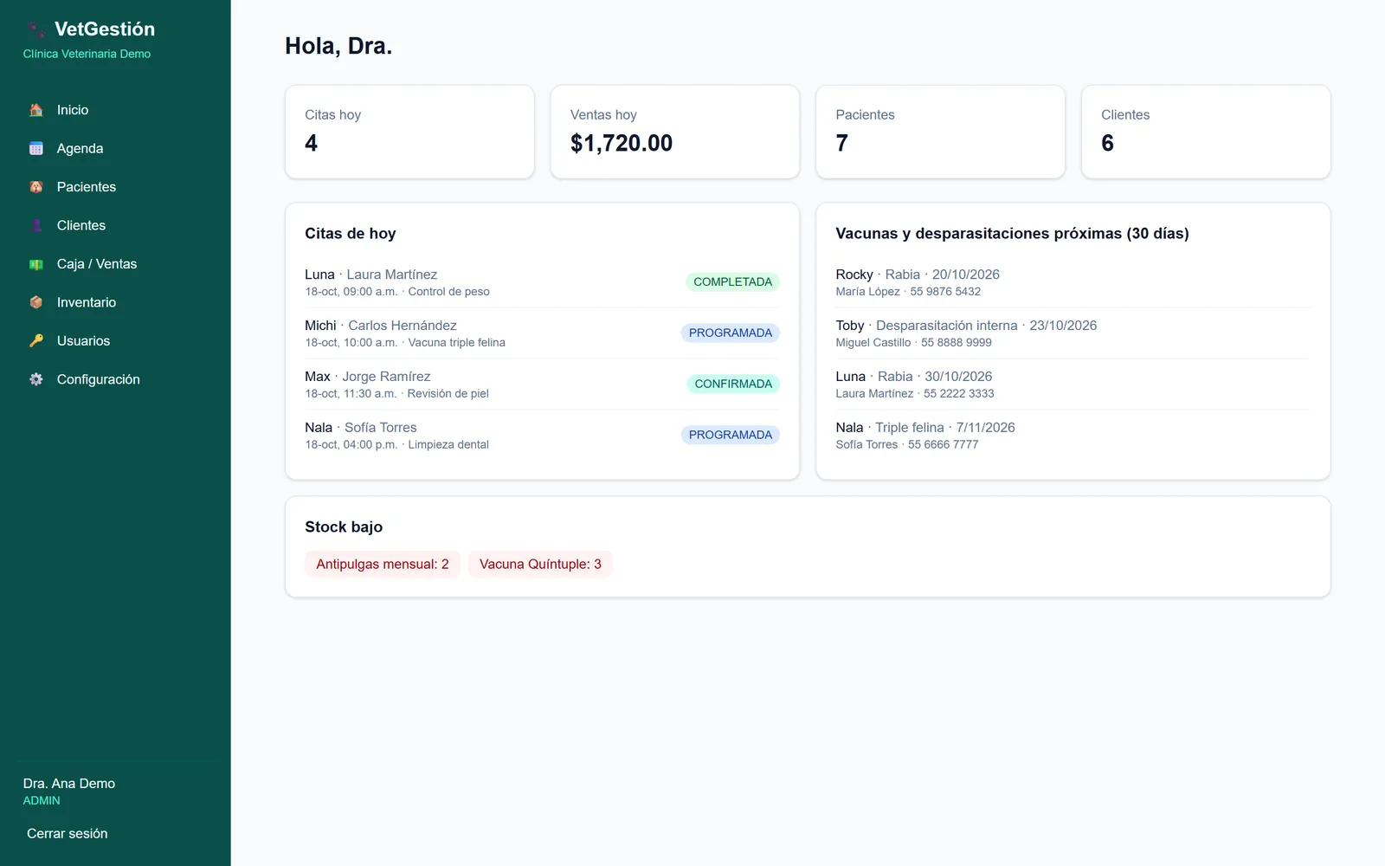Image resolution: width=1385 pixels, height=866 pixels.
Task: Click Luna · Rabia · 30/10/2026 entry
Action: coord(1073,385)
